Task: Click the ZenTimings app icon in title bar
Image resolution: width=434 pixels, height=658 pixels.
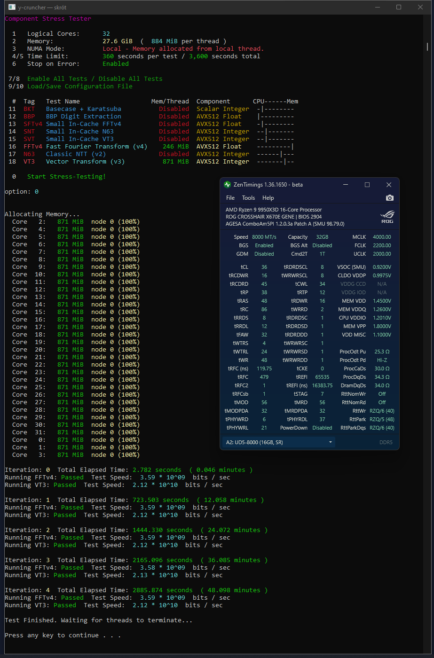Action: 228,185
